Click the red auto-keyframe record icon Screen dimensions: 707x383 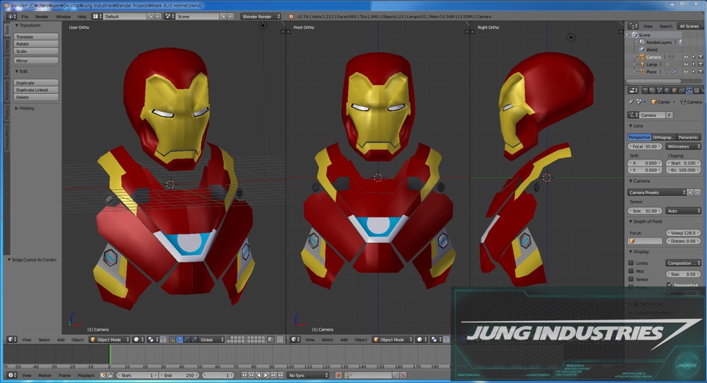click(x=338, y=375)
